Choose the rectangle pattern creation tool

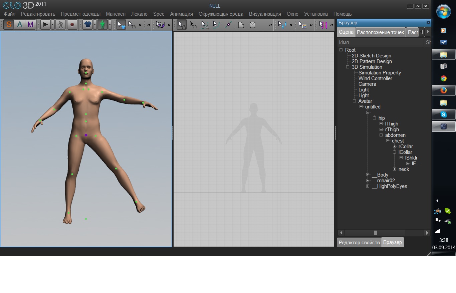253,25
